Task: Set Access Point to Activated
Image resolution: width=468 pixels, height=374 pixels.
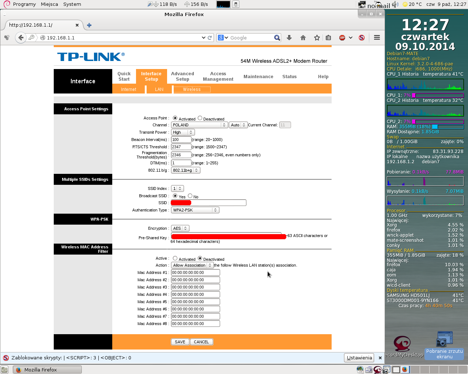Action: 175,118
